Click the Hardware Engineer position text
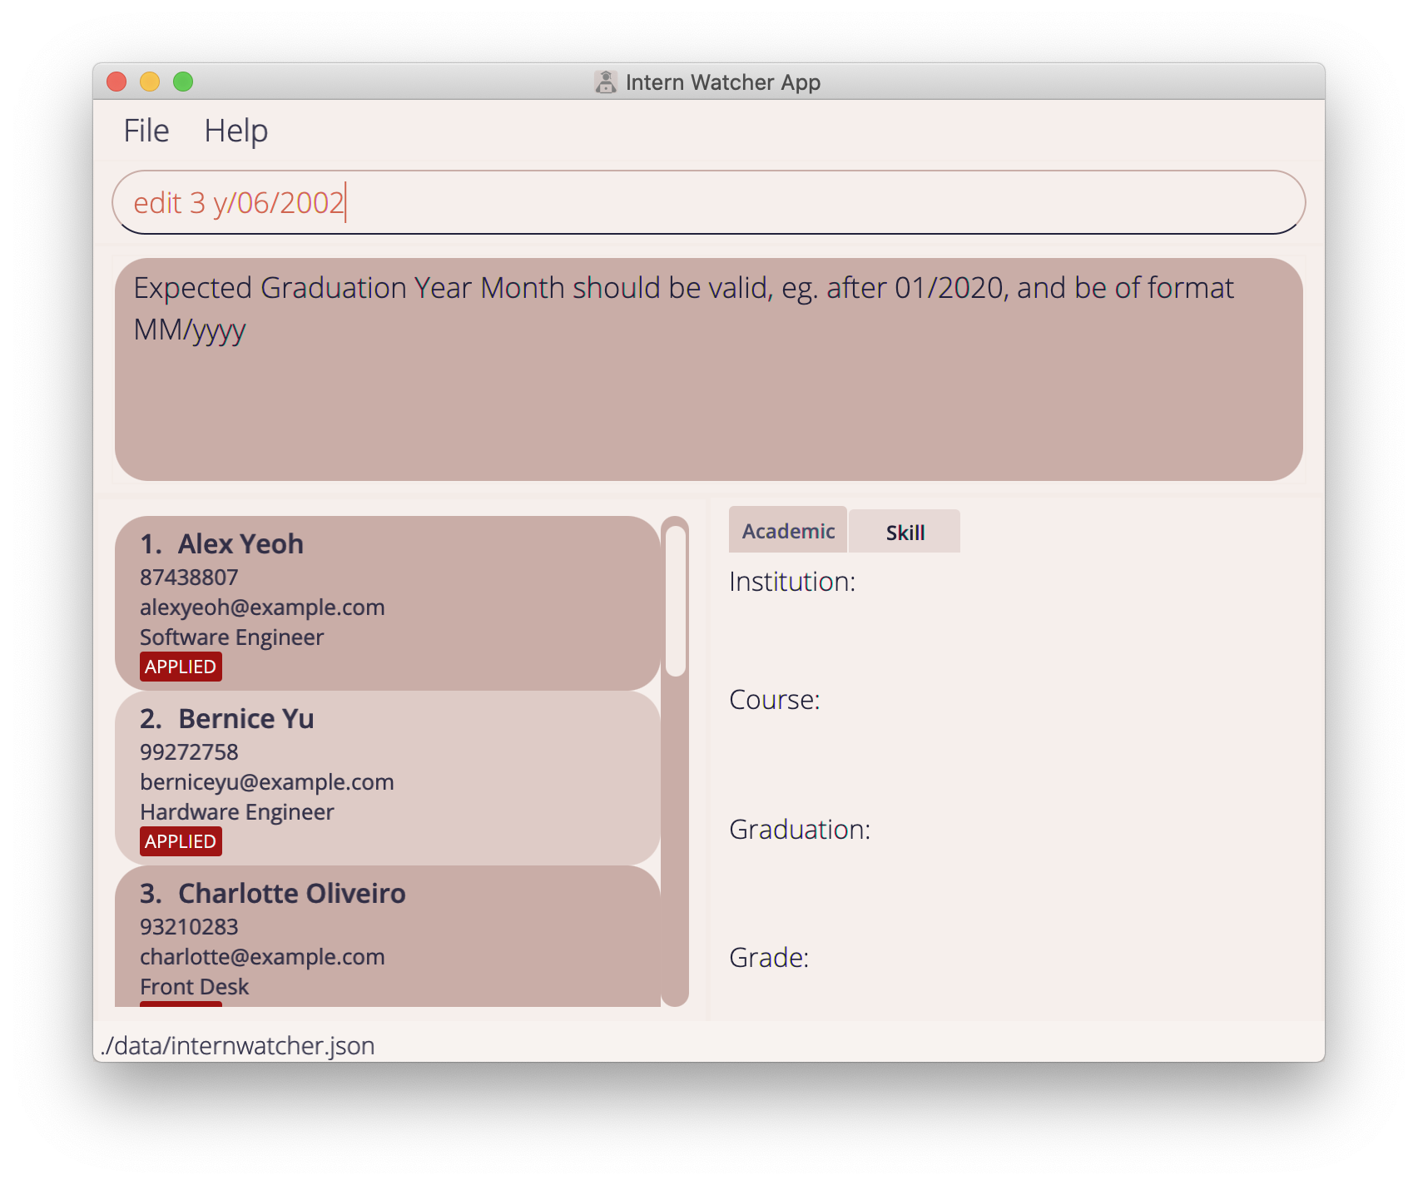Image resolution: width=1418 pixels, height=1185 pixels. point(237,812)
